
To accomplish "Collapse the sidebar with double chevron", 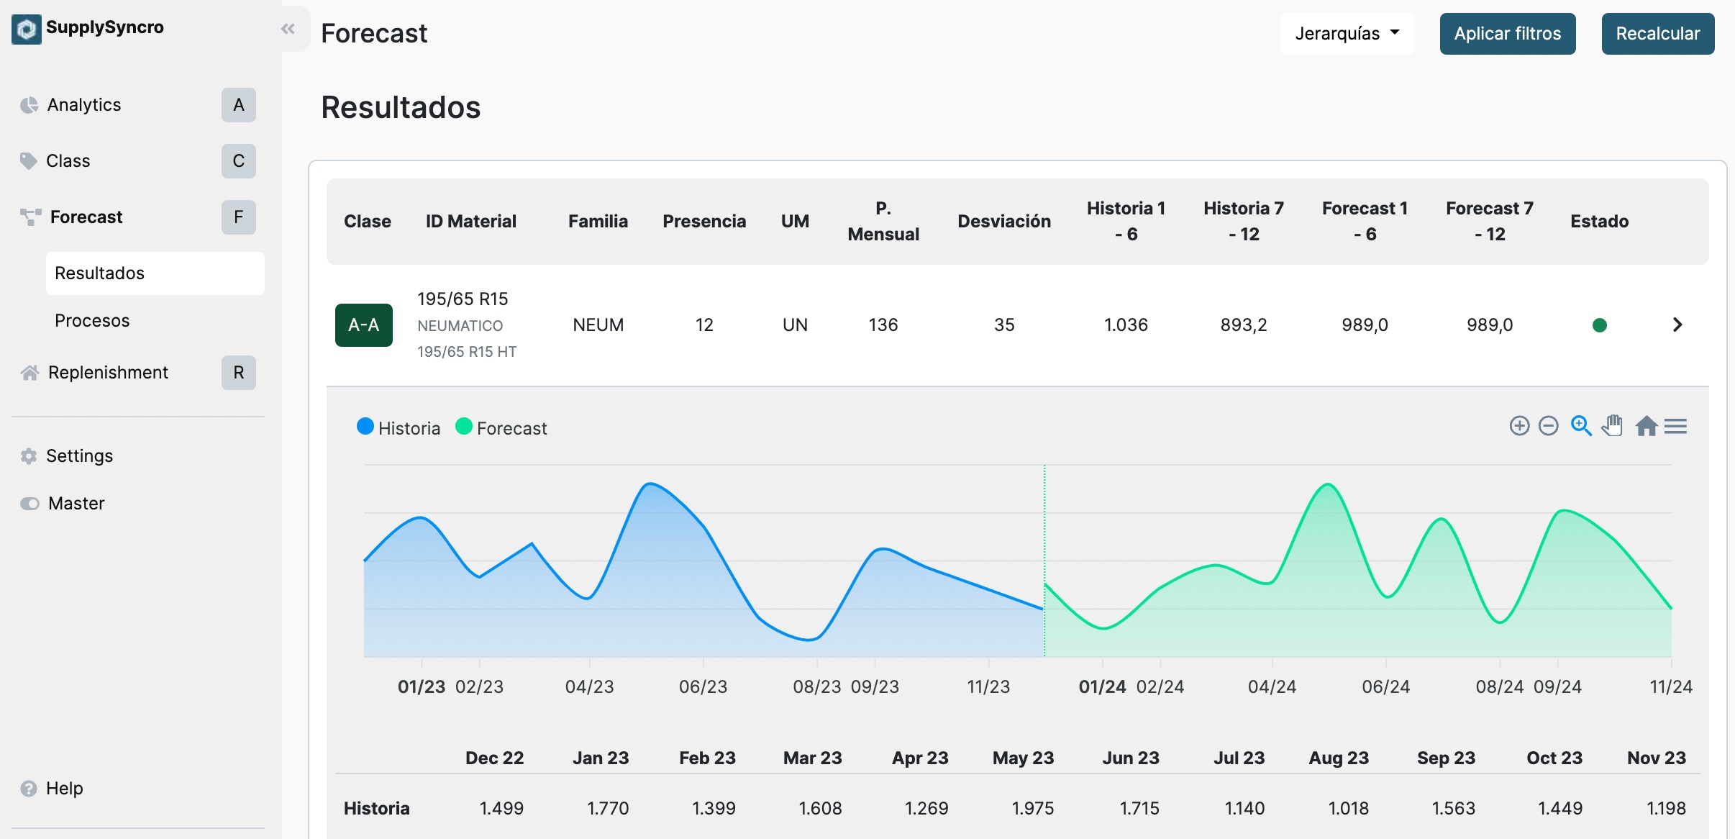I will [288, 29].
